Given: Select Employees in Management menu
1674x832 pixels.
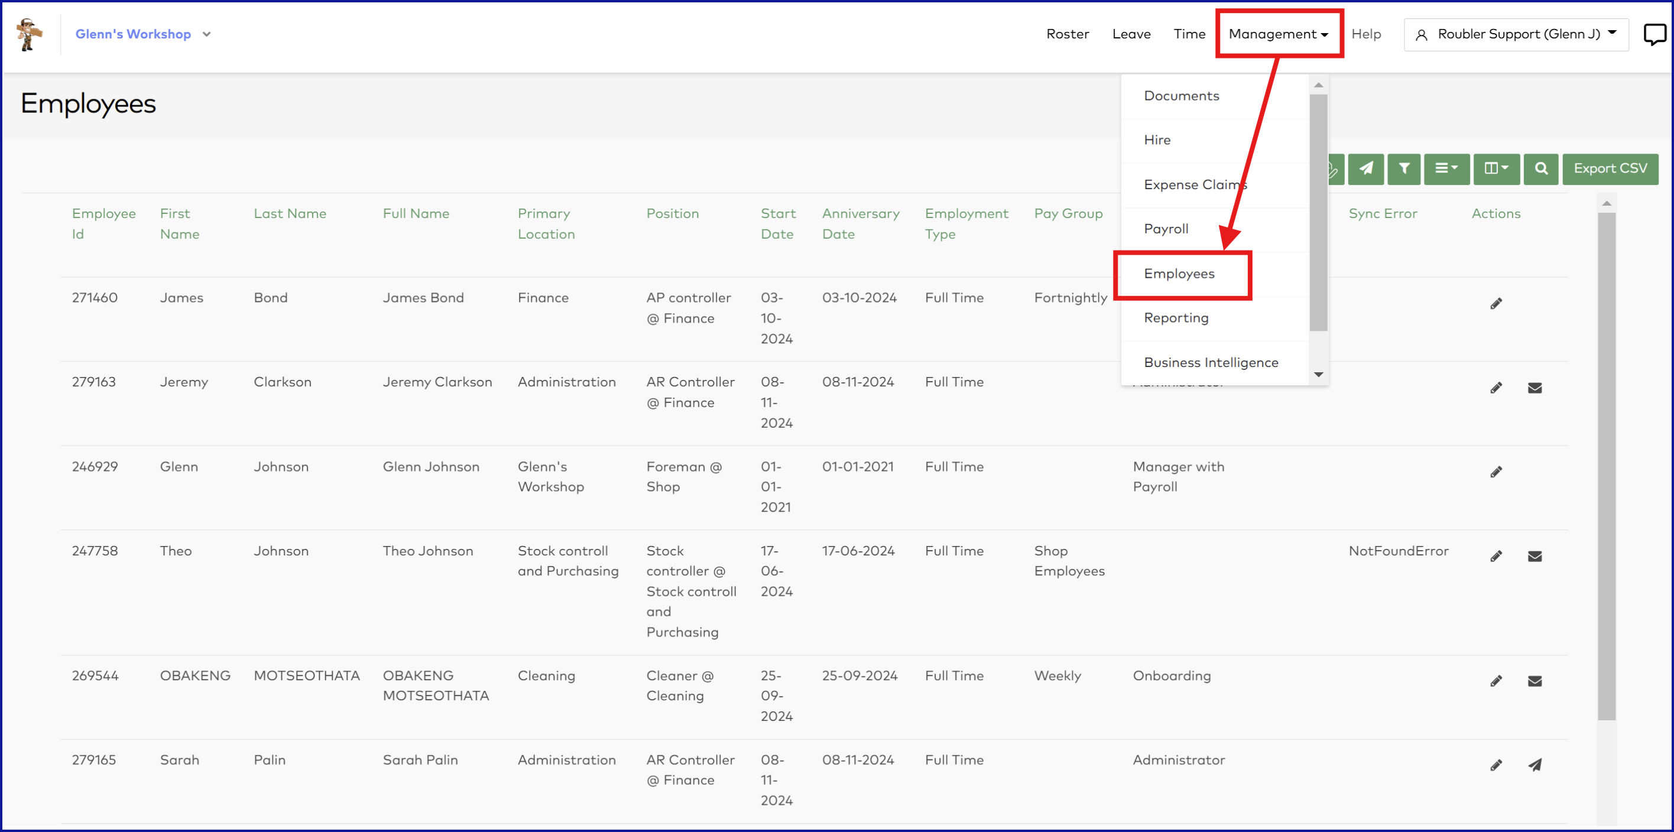Looking at the screenshot, I should [1179, 274].
